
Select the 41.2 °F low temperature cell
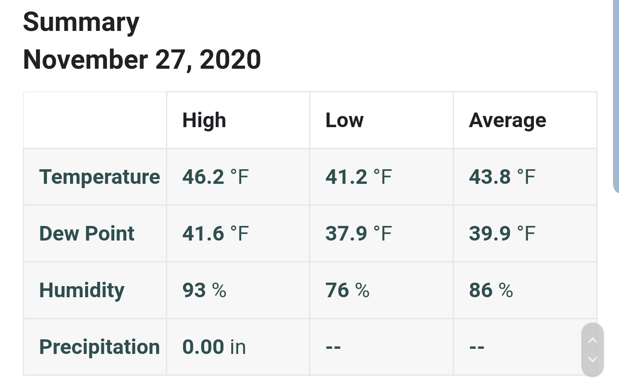click(359, 177)
